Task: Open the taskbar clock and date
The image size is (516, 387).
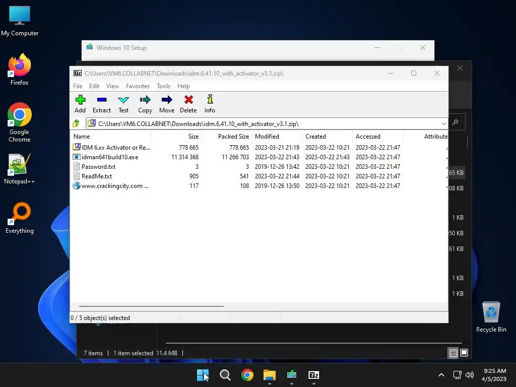Action: pos(494,375)
